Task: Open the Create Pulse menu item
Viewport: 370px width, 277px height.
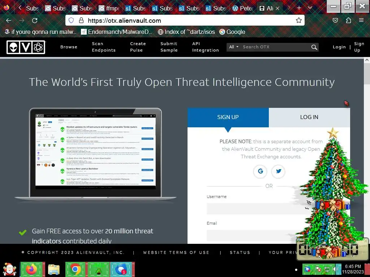Action: [x=138, y=47]
